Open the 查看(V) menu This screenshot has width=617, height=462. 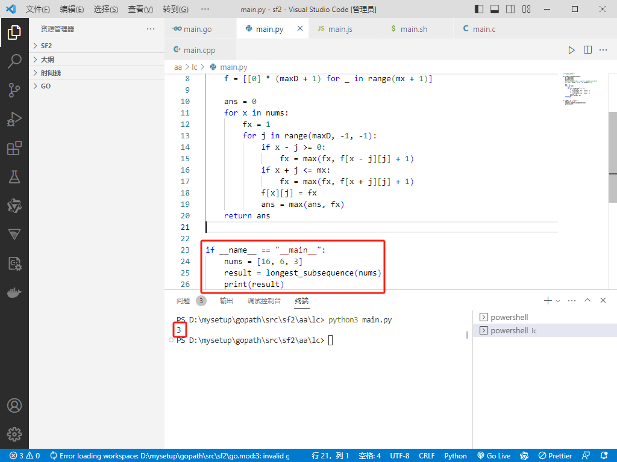(140, 9)
